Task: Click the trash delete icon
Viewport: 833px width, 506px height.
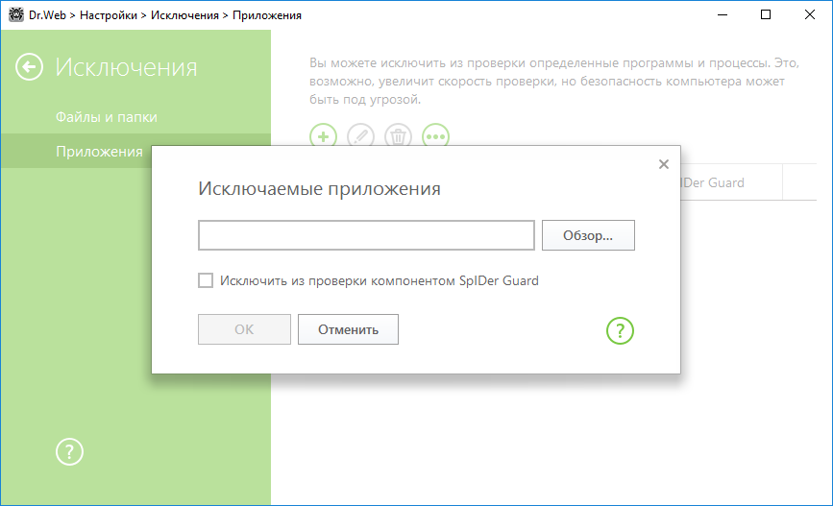Action: pos(398,135)
